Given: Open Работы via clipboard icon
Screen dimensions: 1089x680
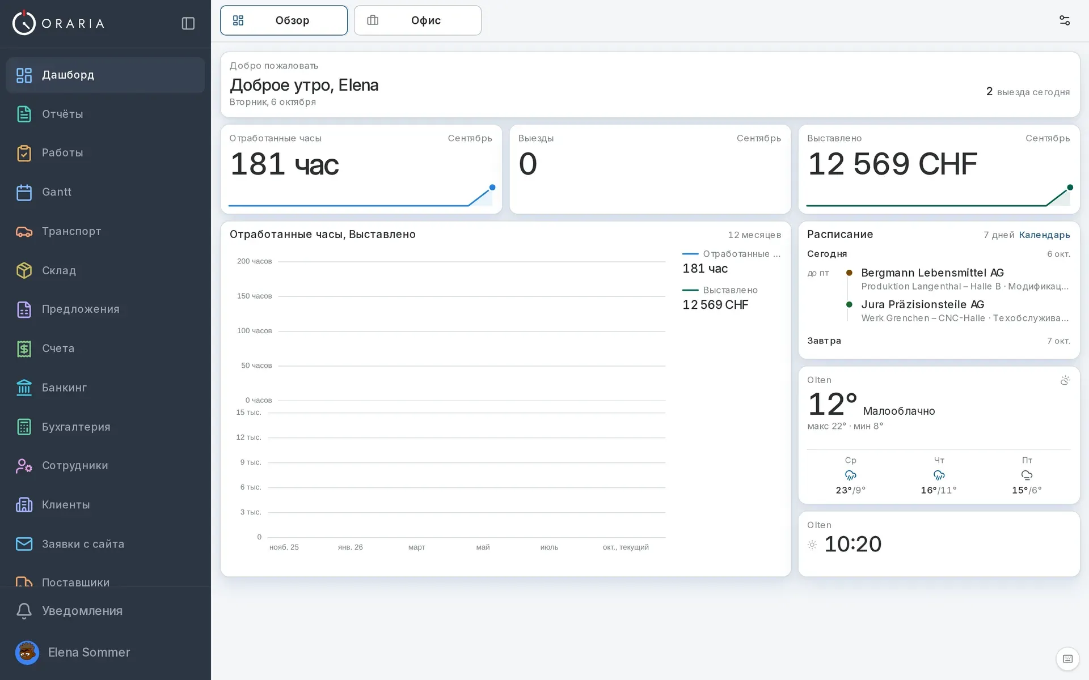Looking at the screenshot, I should pyautogui.click(x=24, y=153).
